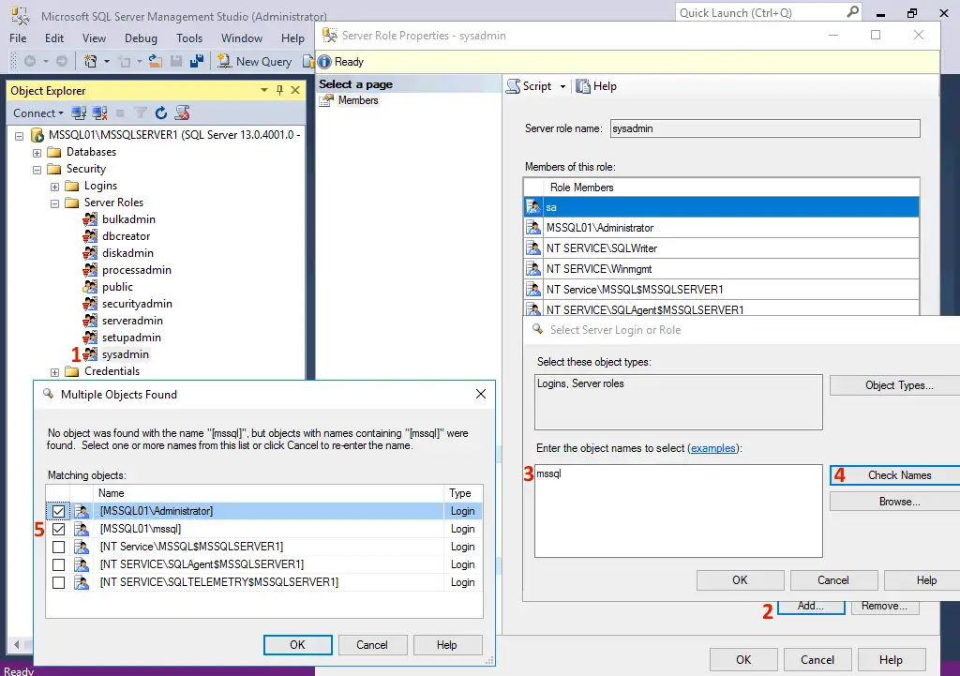Image resolution: width=960 pixels, height=676 pixels.
Task: Uncheck the MSSQL01\mssql login
Action: click(58, 529)
